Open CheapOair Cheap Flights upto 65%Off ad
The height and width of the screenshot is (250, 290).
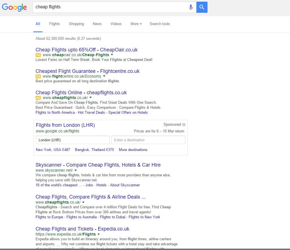point(87,49)
